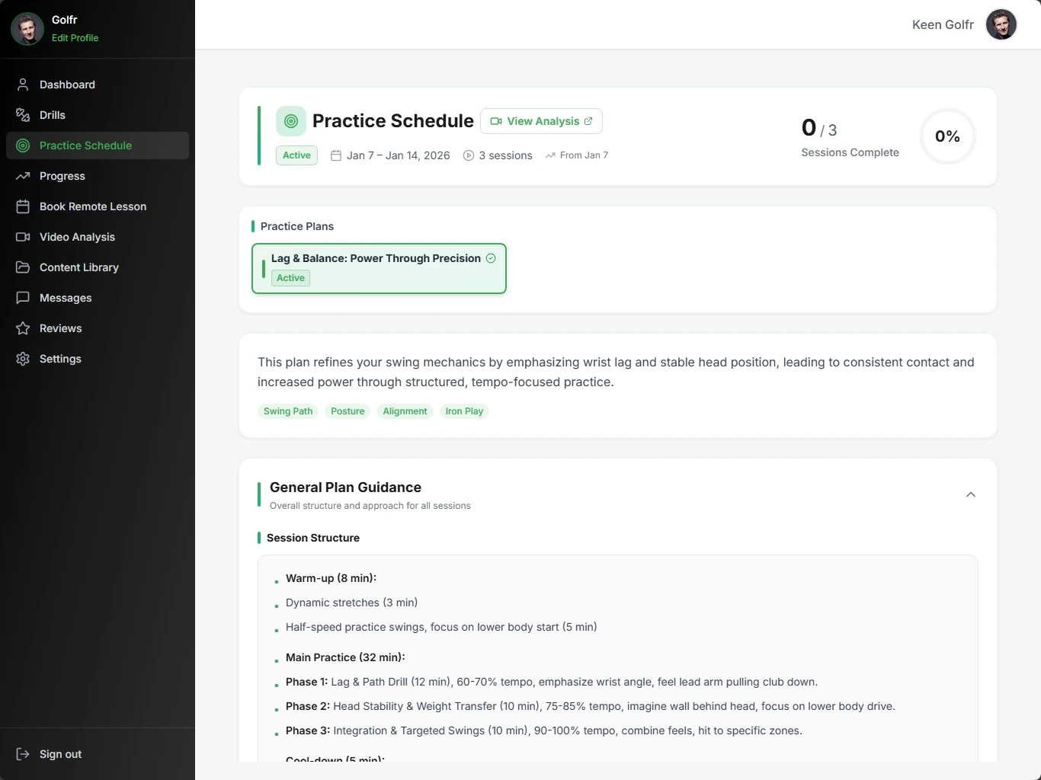Select Practice Schedule in the sidebar
This screenshot has width=1041, height=780.
(85, 145)
